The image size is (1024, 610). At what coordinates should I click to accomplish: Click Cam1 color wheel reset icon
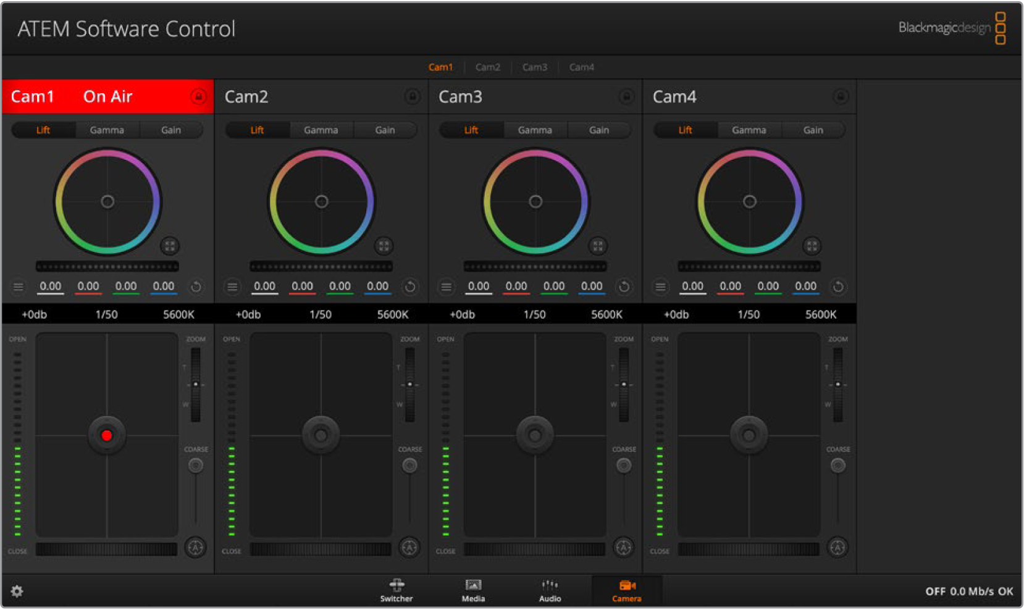click(x=196, y=286)
